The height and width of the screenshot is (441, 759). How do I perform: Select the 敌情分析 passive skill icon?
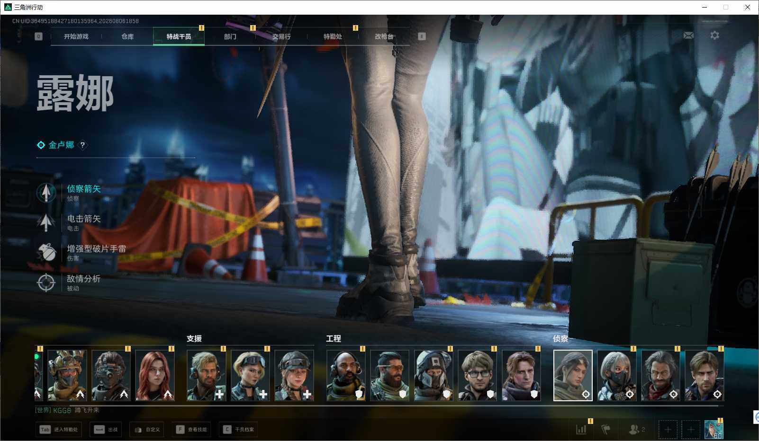point(46,282)
